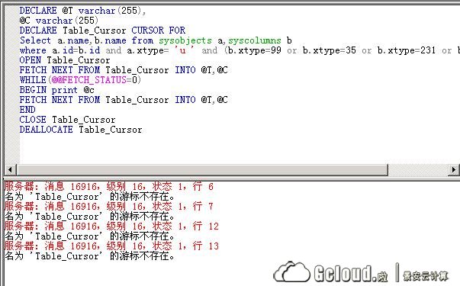The image size is (460, 286).
Task: Click the syscolumns keyword in the query
Action: point(255,40)
